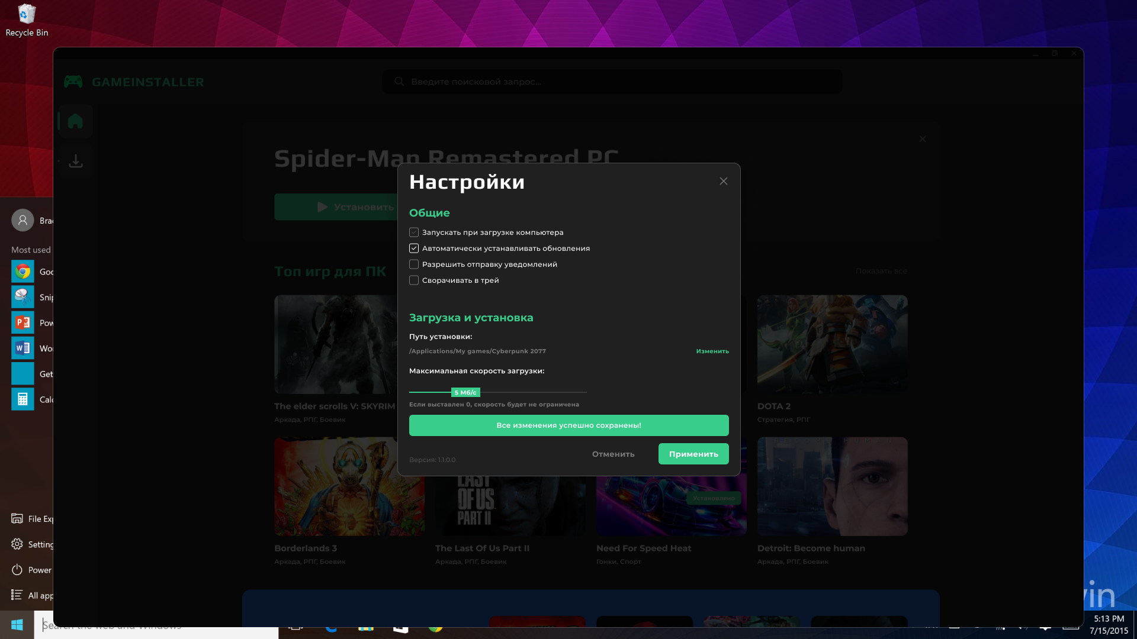This screenshot has height=639, width=1137.
Task: Click the Windows Start button
Action: pyautogui.click(x=17, y=625)
